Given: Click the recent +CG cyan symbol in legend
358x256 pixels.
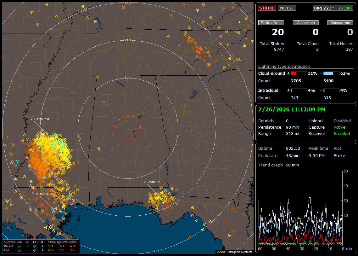Looking at the screenshot, I should 35,246.
